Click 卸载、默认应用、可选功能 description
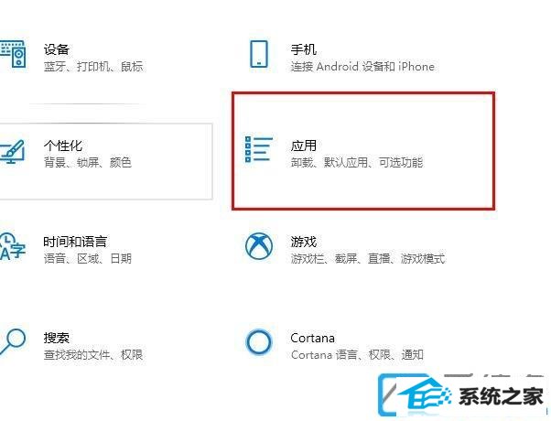 (357, 162)
